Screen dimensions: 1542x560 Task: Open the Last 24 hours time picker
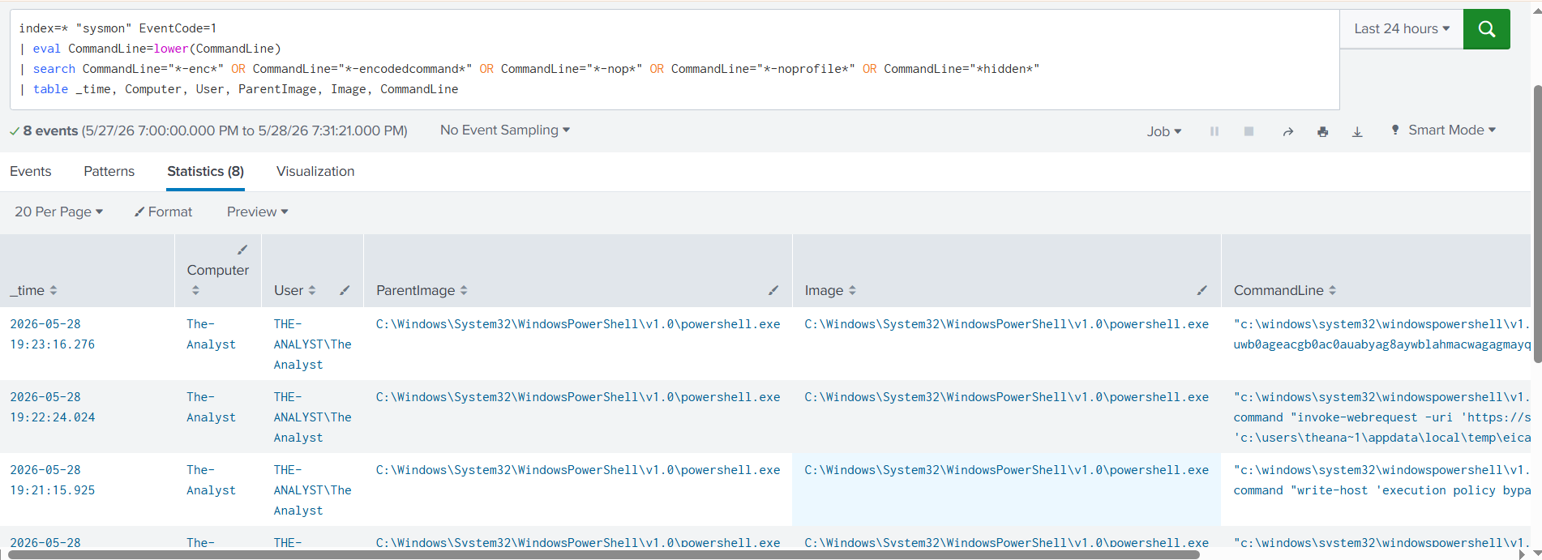tap(1402, 29)
